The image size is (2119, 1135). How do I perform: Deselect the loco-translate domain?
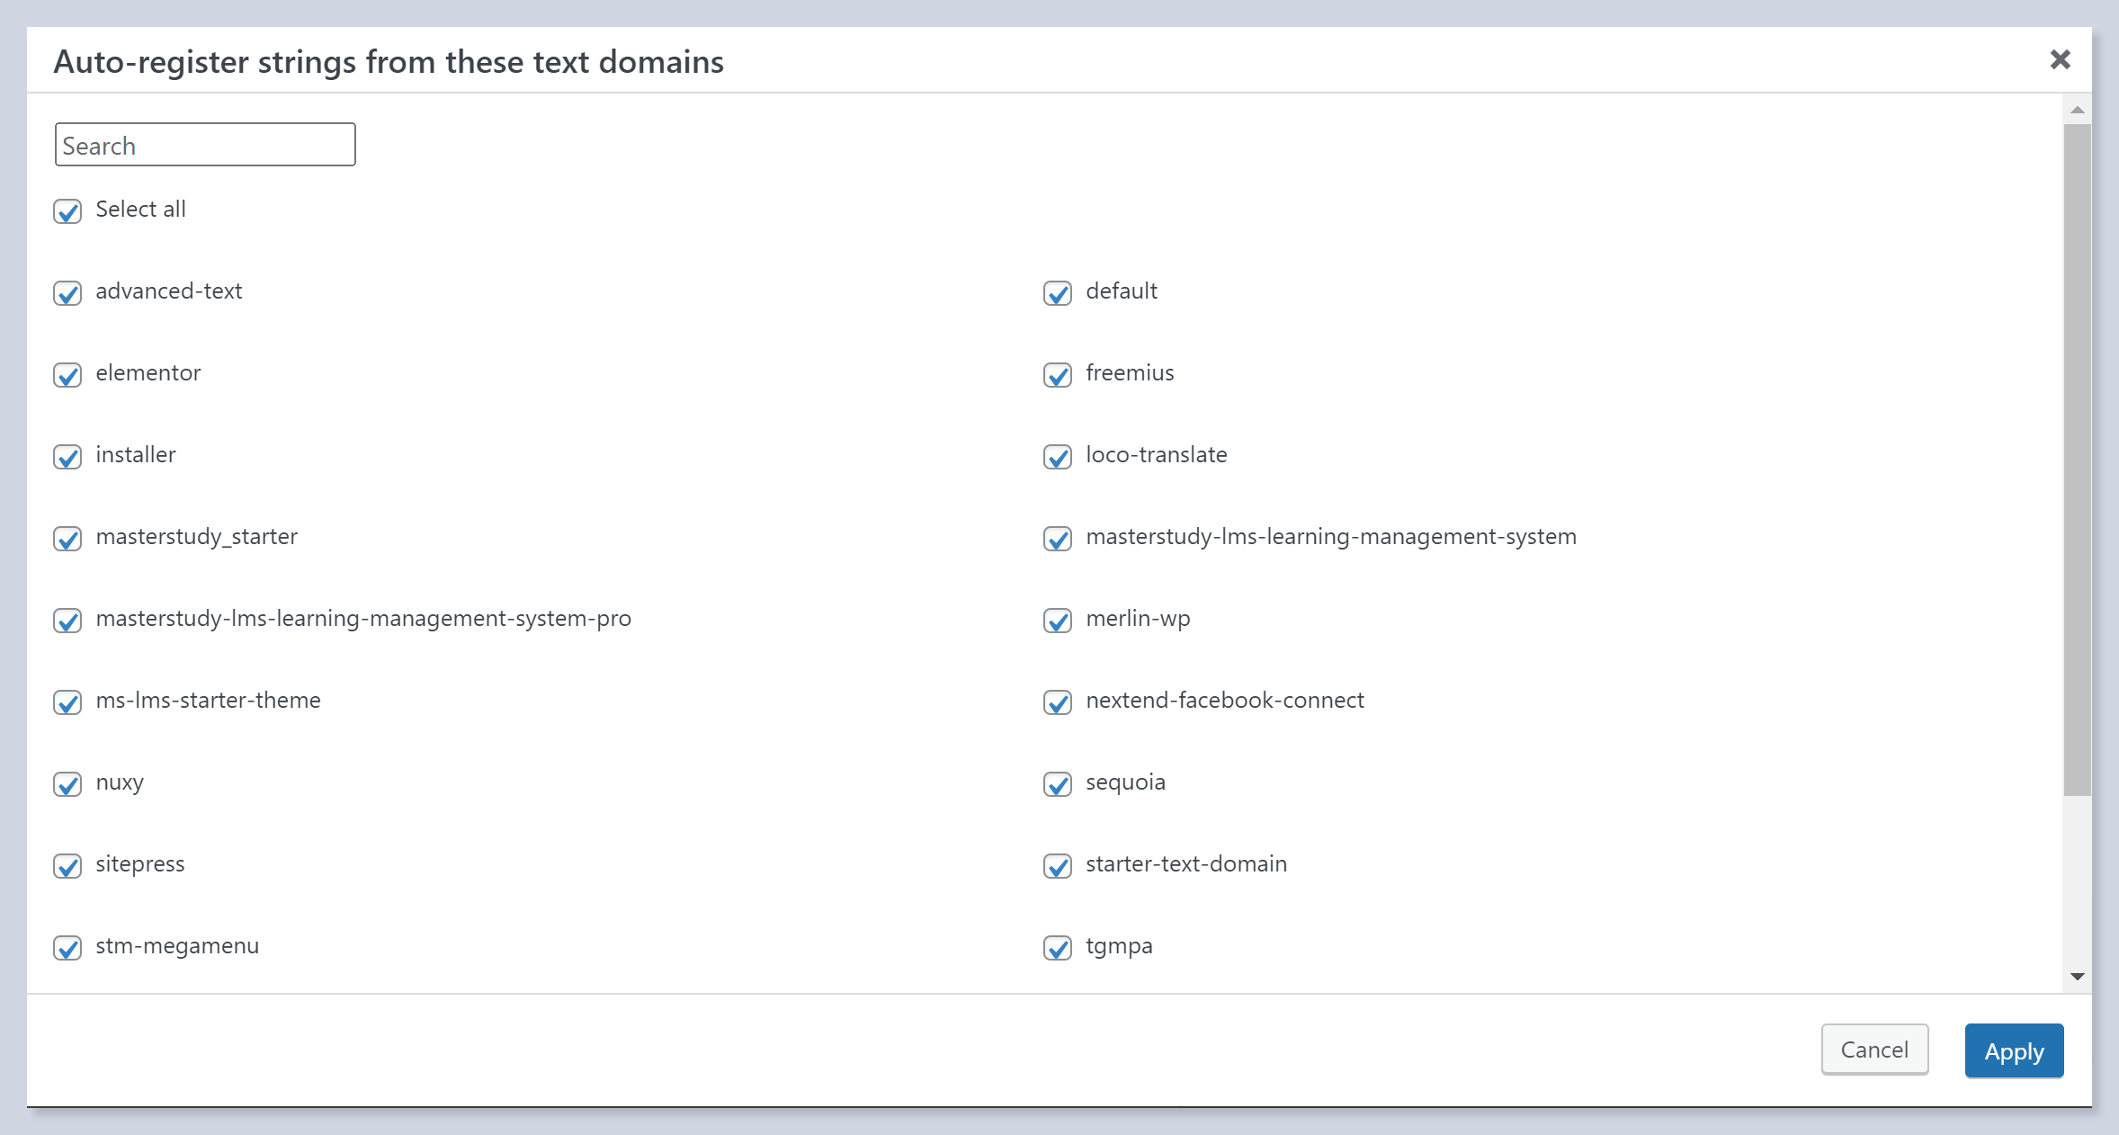pos(1058,457)
